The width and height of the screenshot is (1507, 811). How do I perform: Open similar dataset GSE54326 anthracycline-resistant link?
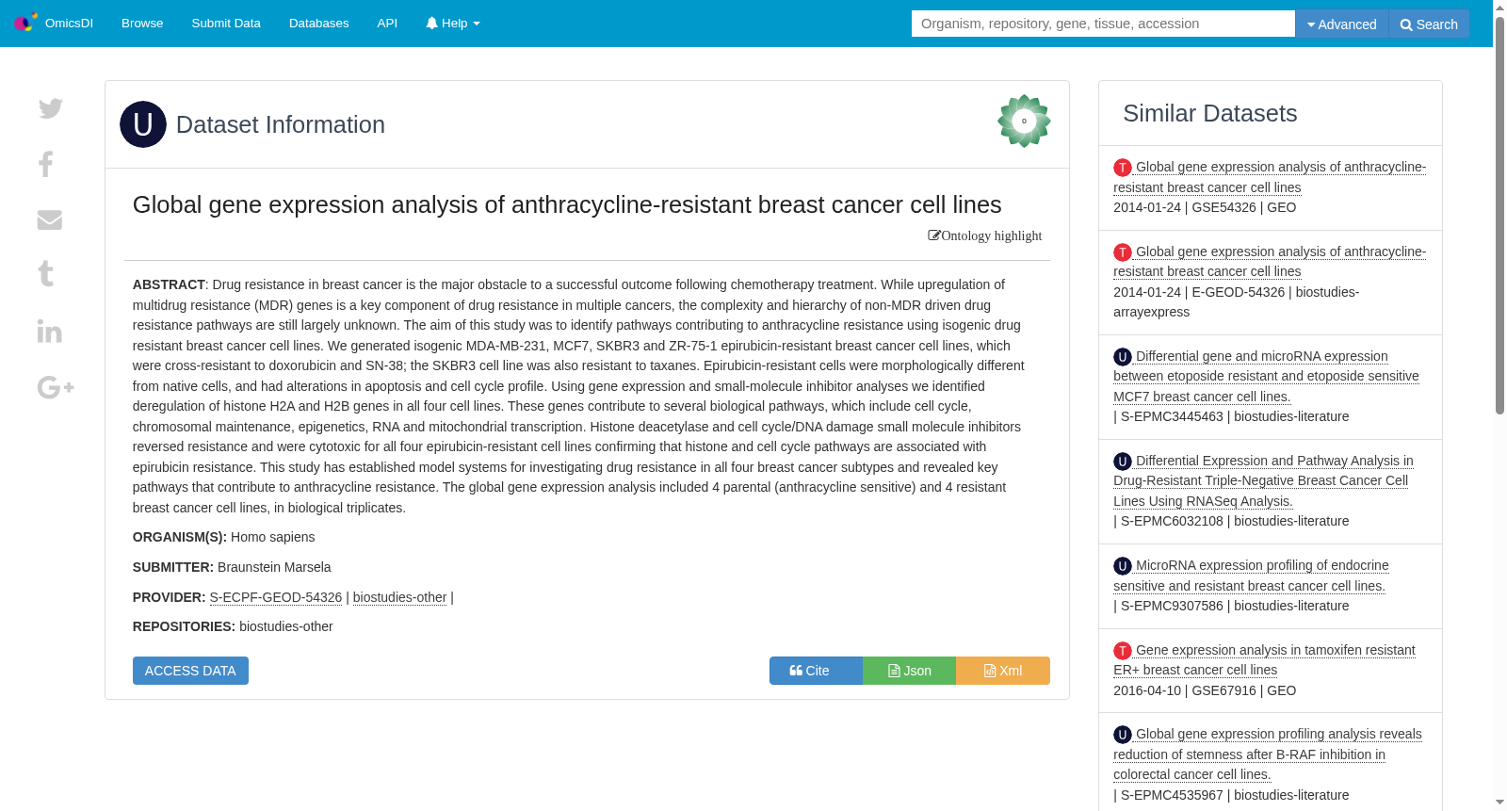click(1270, 177)
